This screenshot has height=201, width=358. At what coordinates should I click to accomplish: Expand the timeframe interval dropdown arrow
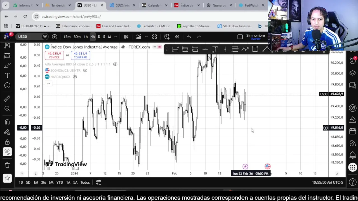(115, 37)
